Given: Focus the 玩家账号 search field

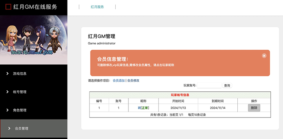Looking at the screenshot, I should 209,85.
